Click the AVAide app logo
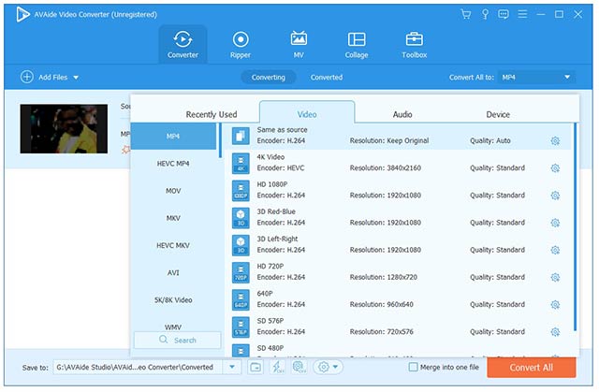Viewport: 599px width, 392px height. [x=22, y=15]
